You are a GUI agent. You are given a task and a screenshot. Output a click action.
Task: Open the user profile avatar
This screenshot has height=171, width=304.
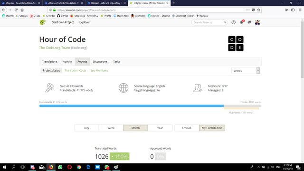click(x=257, y=22)
